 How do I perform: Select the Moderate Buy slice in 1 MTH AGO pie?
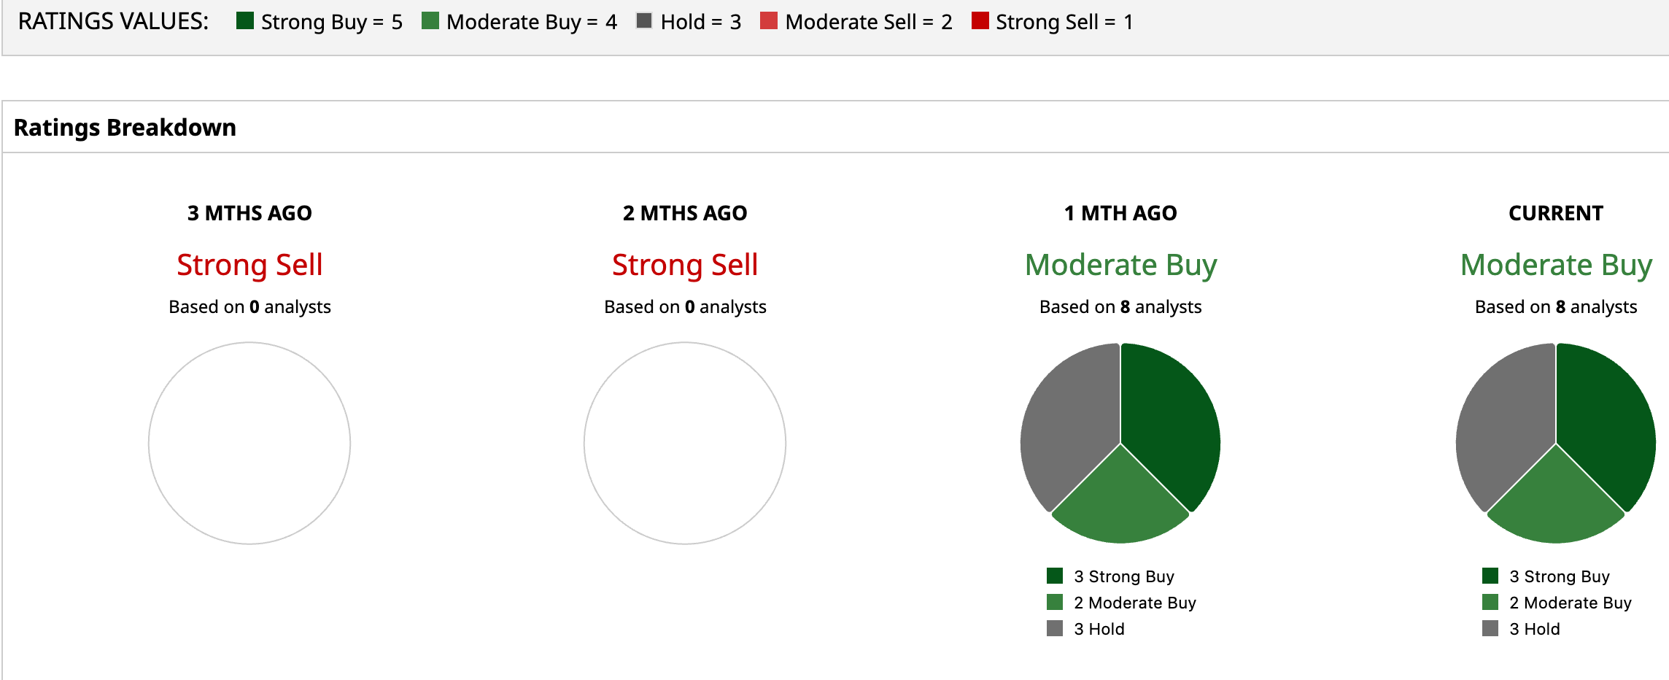coord(1120,503)
